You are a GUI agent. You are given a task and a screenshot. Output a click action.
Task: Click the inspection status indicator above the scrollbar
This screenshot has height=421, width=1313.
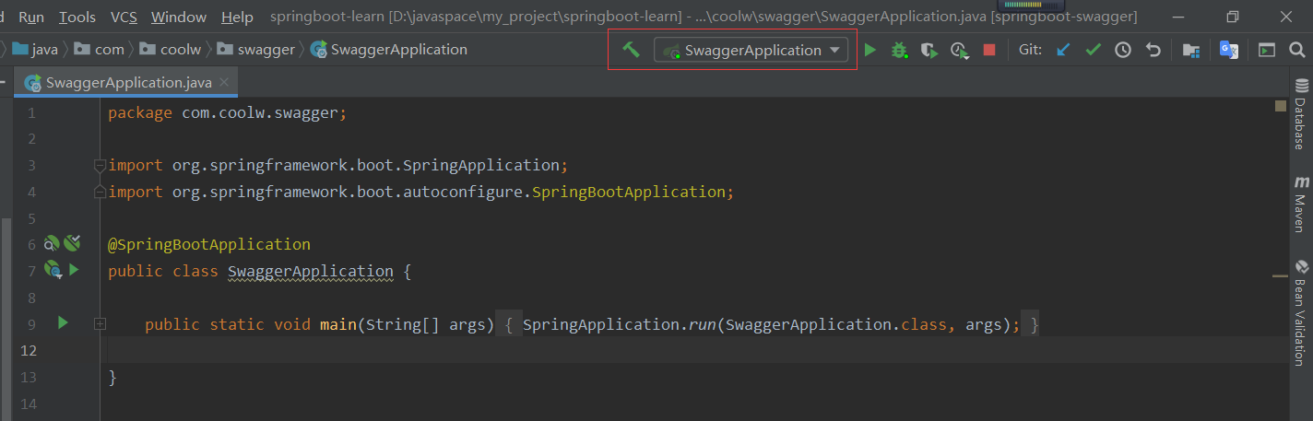[x=1280, y=106]
